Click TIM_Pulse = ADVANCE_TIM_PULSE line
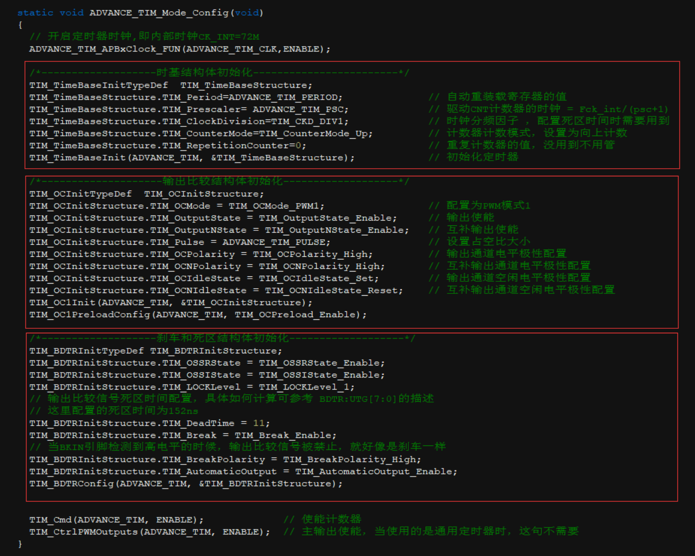Image resolution: width=695 pixels, height=556 pixels. pos(180,242)
